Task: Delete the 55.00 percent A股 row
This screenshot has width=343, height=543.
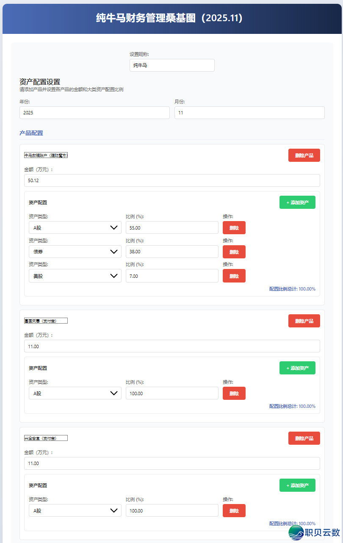Action: pyautogui.click(x=234, y=227)
